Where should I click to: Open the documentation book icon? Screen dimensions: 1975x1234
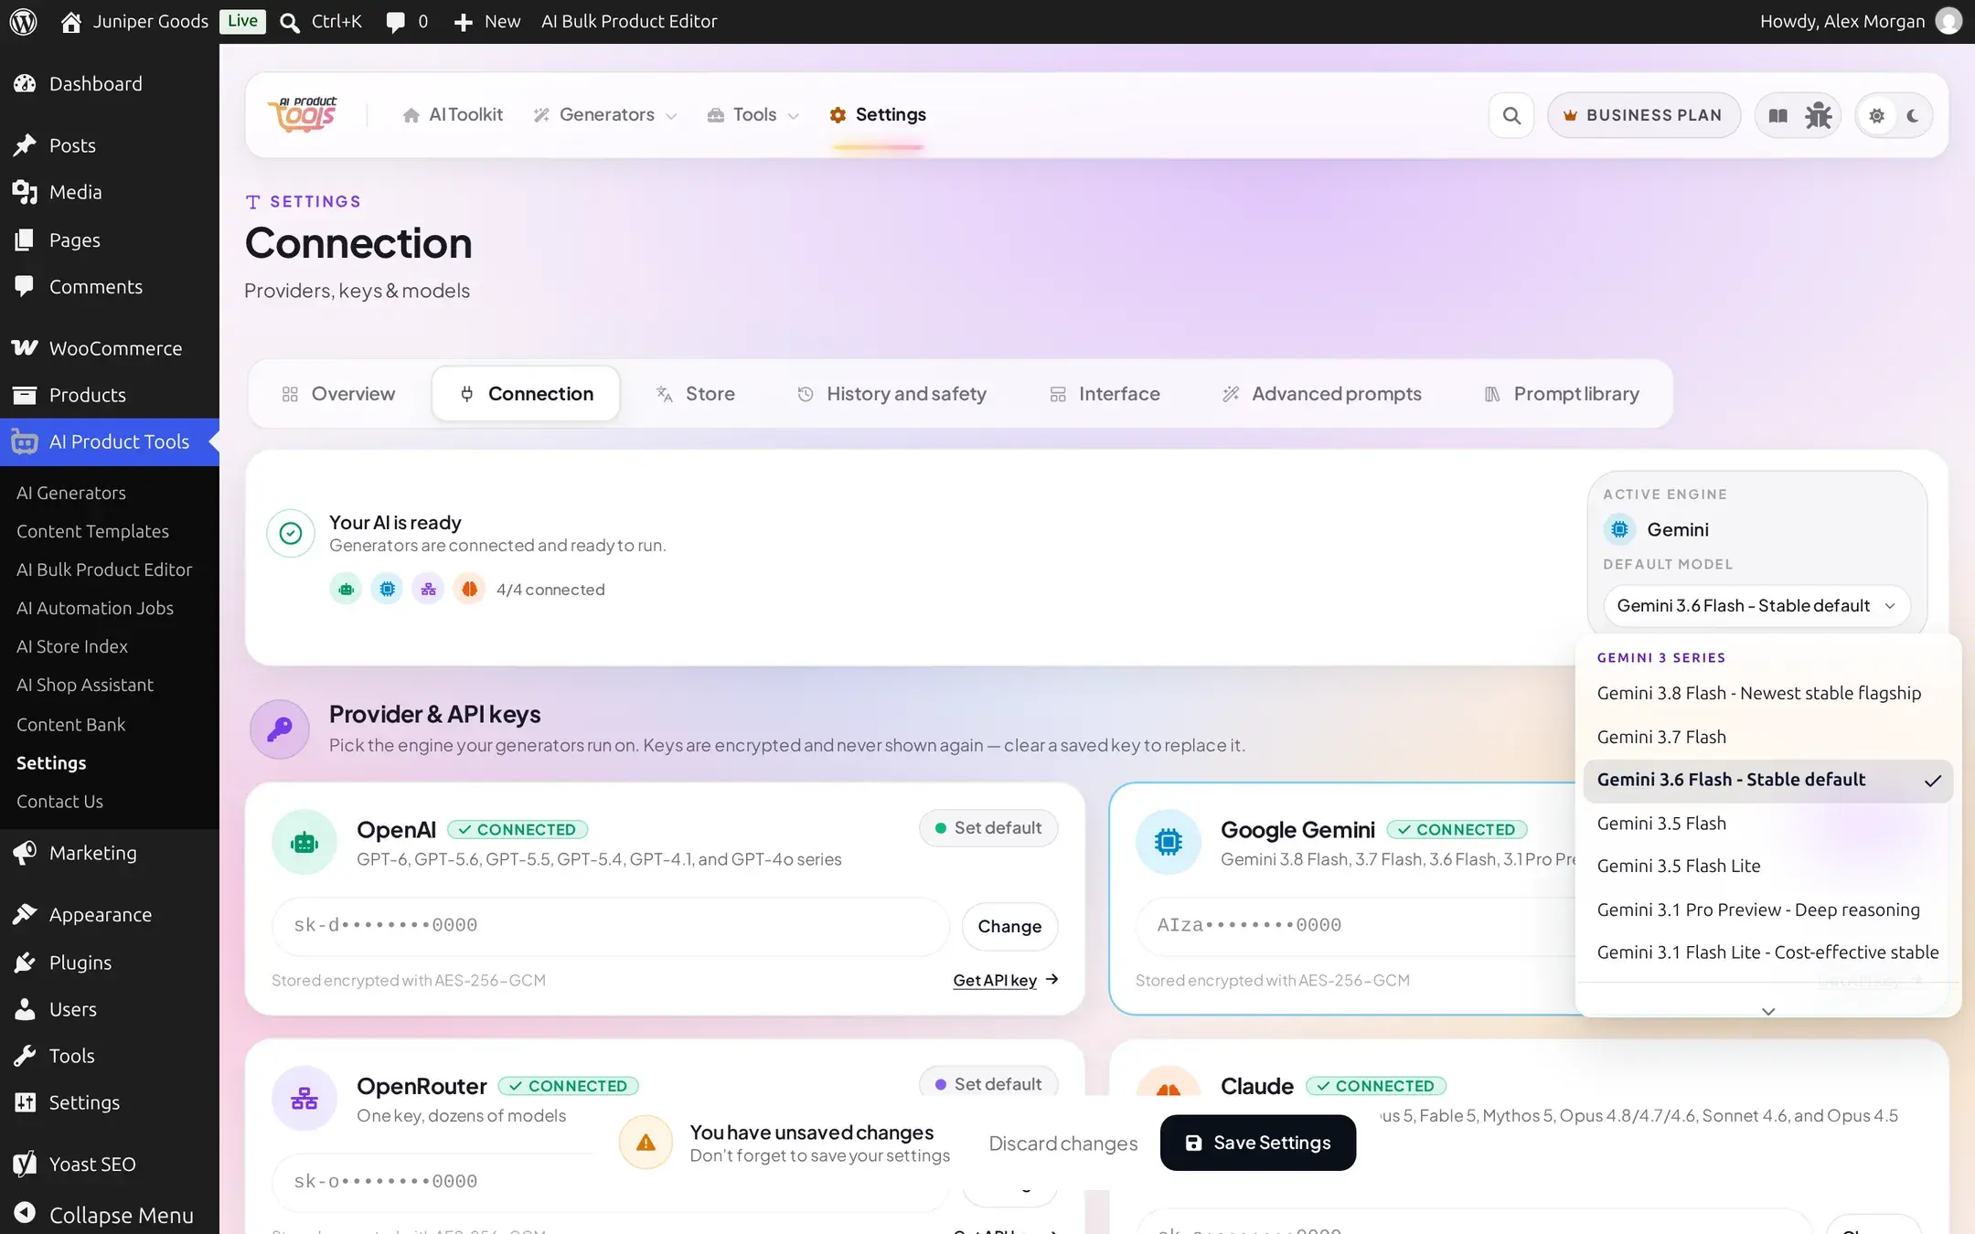point(1777,115)
